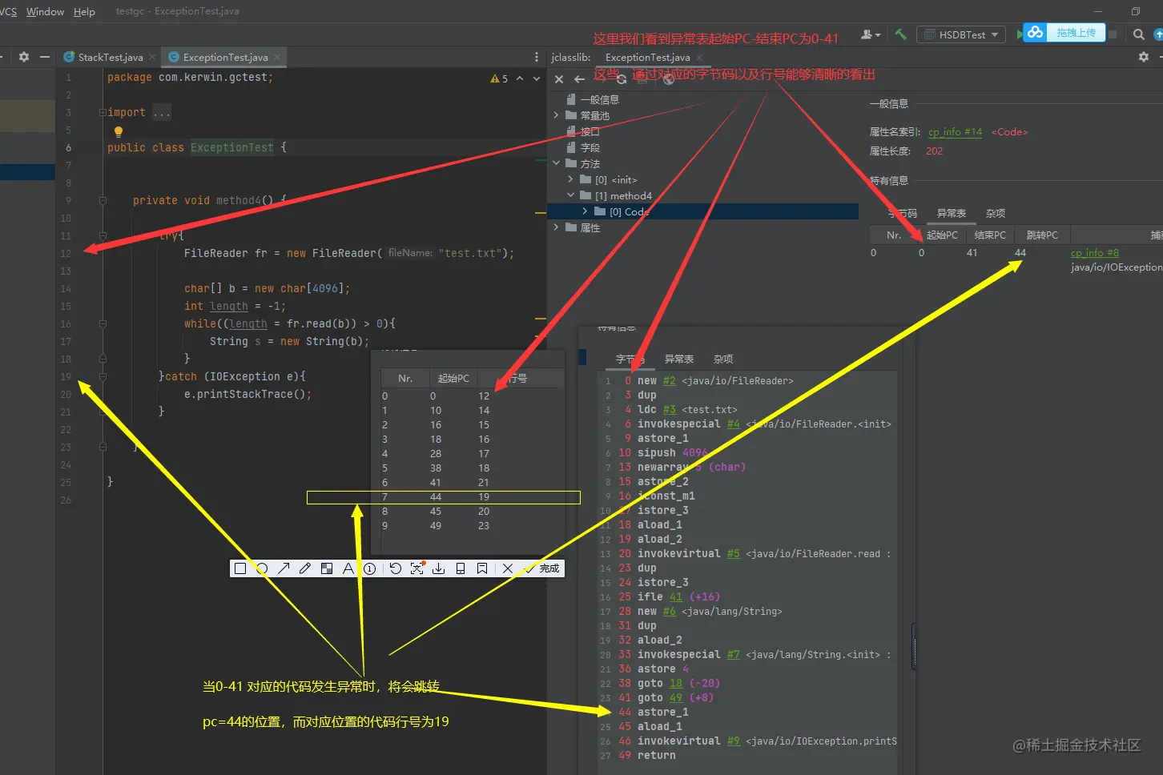Hide the project panel with minus icon
Viewport: 1163px width, 775px height.
coord(45,57)
